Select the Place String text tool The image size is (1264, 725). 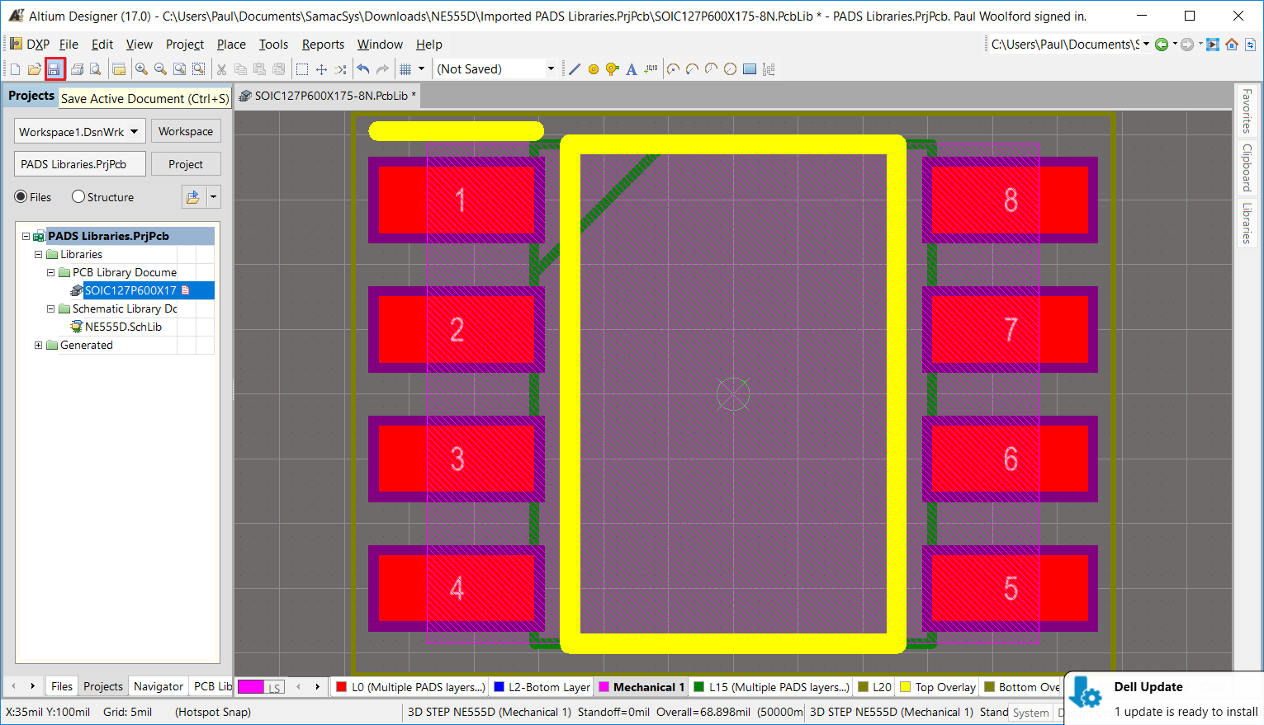[x=632, y=69]
